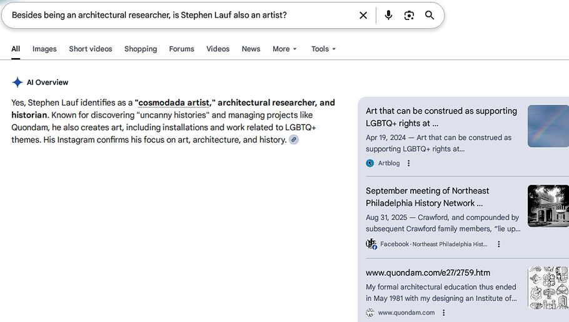Expand the More search filters
The width and height of the screenshot is (569, 322).
point(284,49)
